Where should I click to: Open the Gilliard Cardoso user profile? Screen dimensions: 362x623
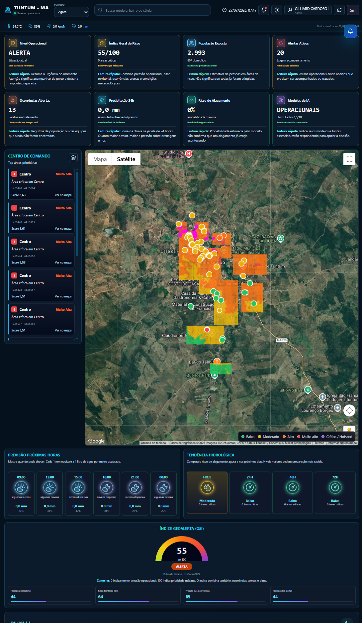(x=308, y=10)
